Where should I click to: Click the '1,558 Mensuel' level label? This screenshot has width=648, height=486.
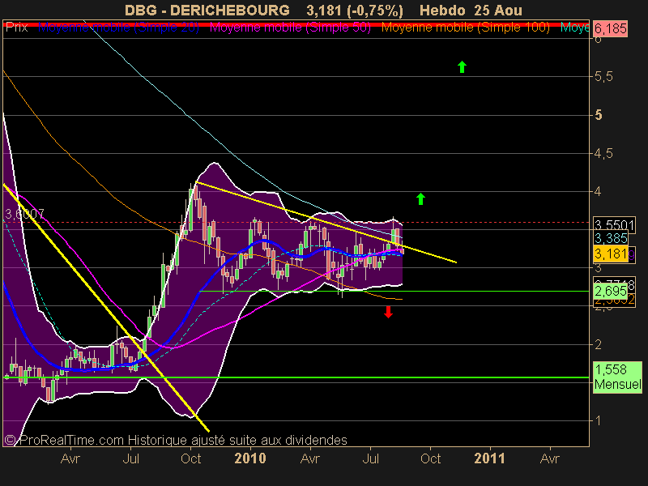click(x=617, y=377)
